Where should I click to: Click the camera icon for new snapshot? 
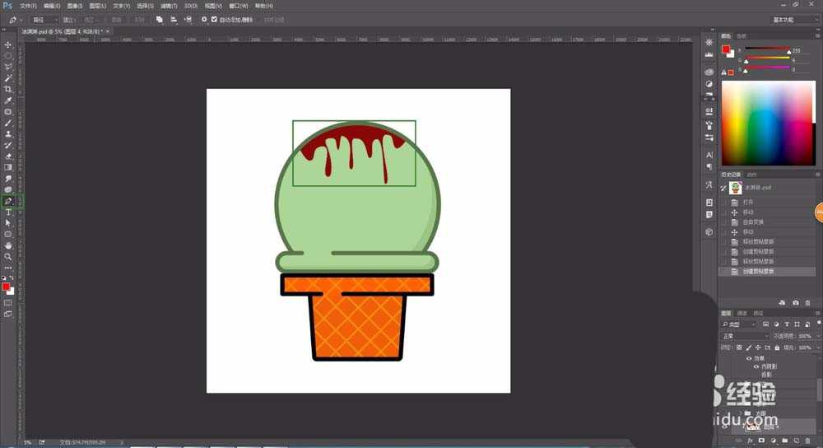click(795, 302)
